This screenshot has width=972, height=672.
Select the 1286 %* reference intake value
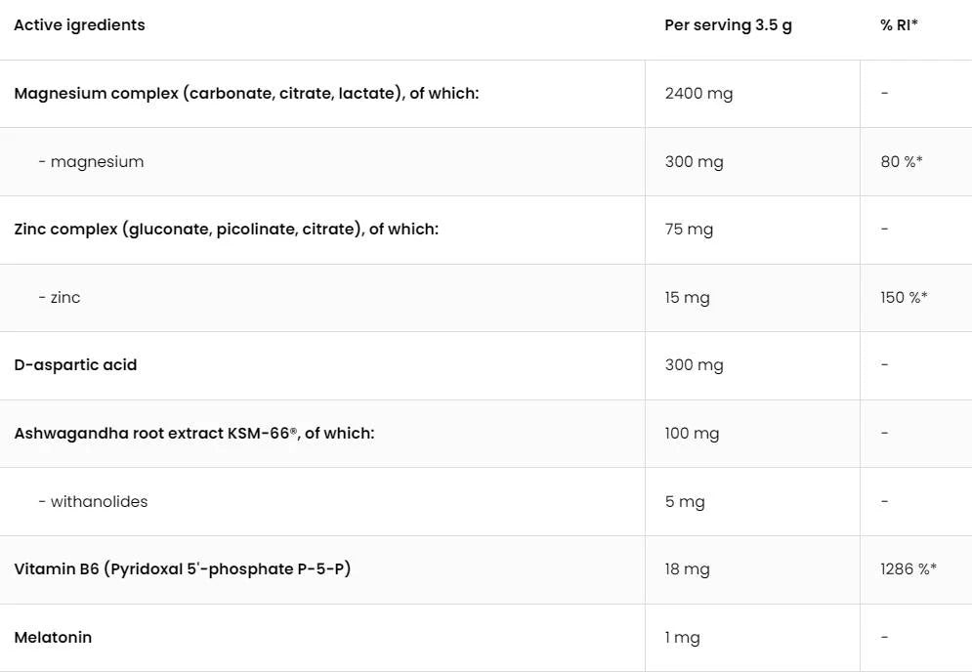click(x=908, y=569)
